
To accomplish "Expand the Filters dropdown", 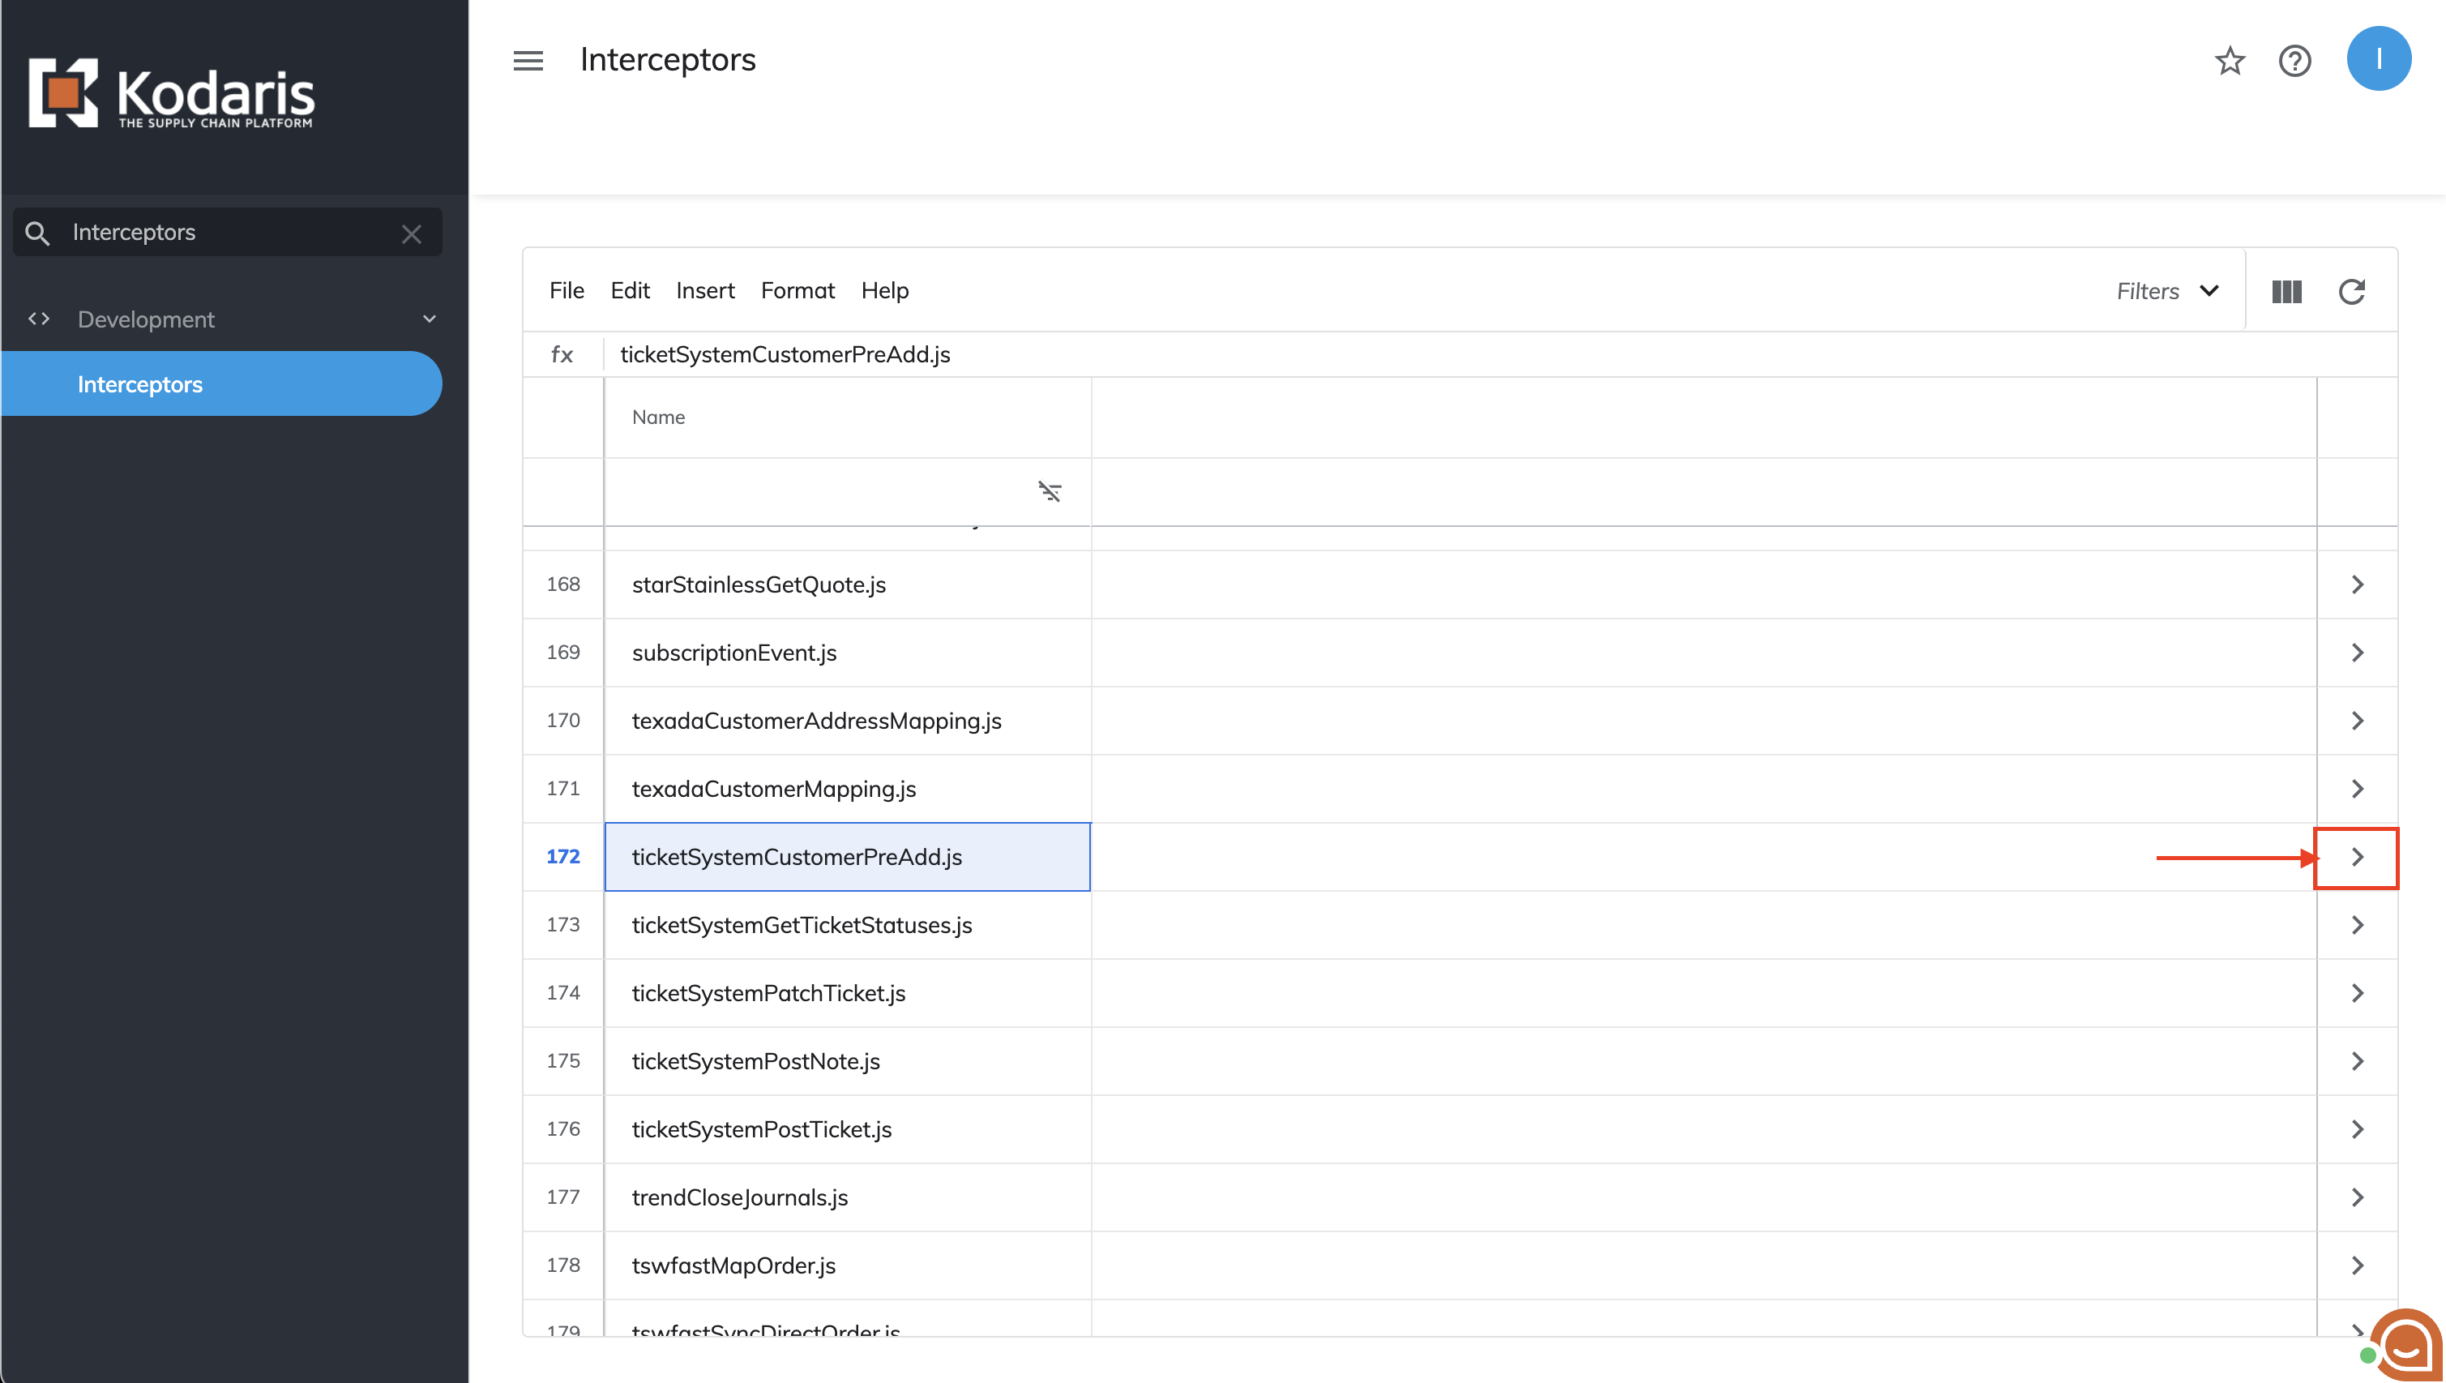I will click(x=2168, y=292).
